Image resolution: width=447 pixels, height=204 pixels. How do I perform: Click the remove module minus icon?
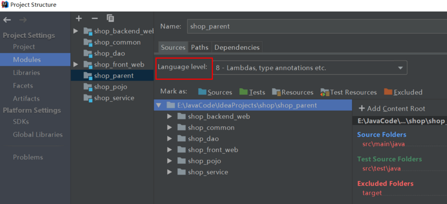click(x=94, y=18)
